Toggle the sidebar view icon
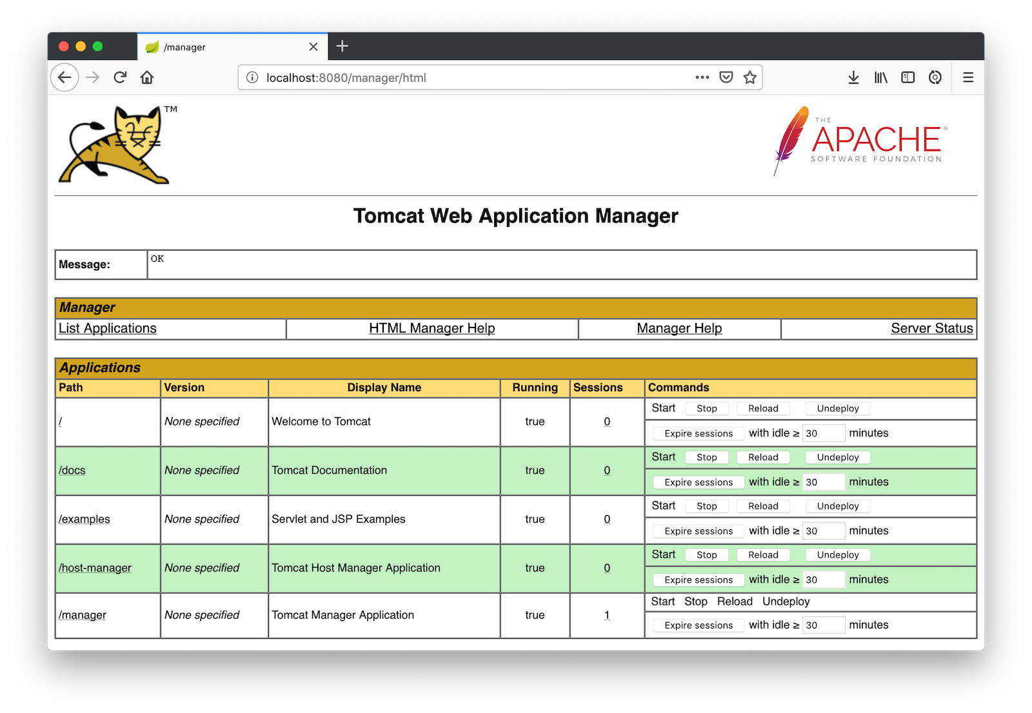This screenshot has height=713, width=1032. click(908, 77)
